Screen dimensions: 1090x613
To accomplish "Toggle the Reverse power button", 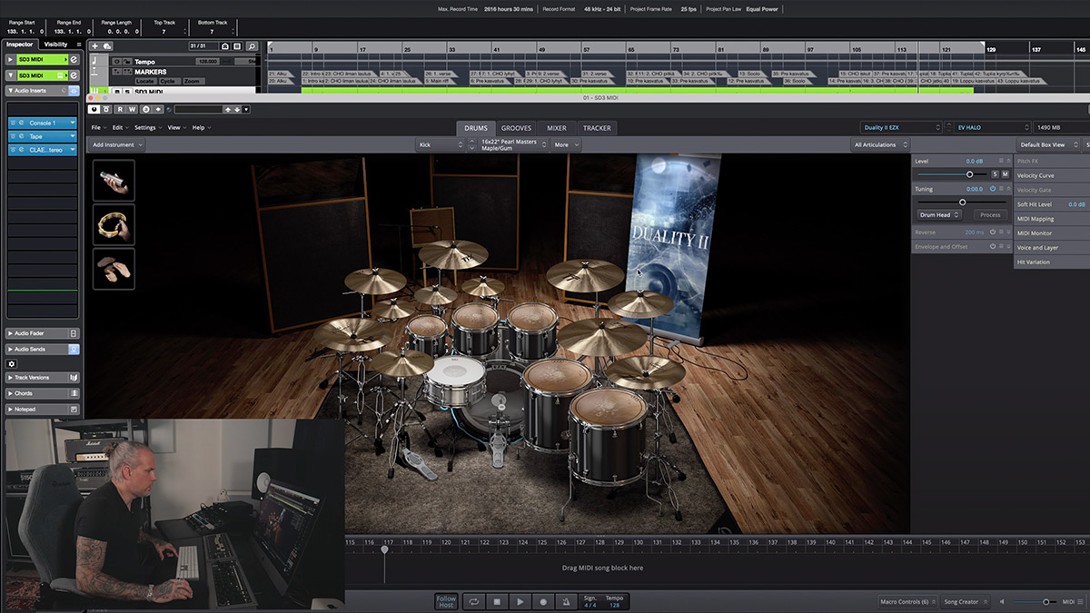I will pos(992,232).
